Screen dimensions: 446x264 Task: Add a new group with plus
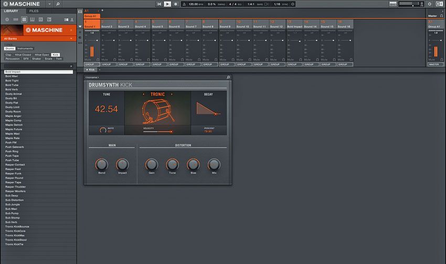tap(102, 10)
